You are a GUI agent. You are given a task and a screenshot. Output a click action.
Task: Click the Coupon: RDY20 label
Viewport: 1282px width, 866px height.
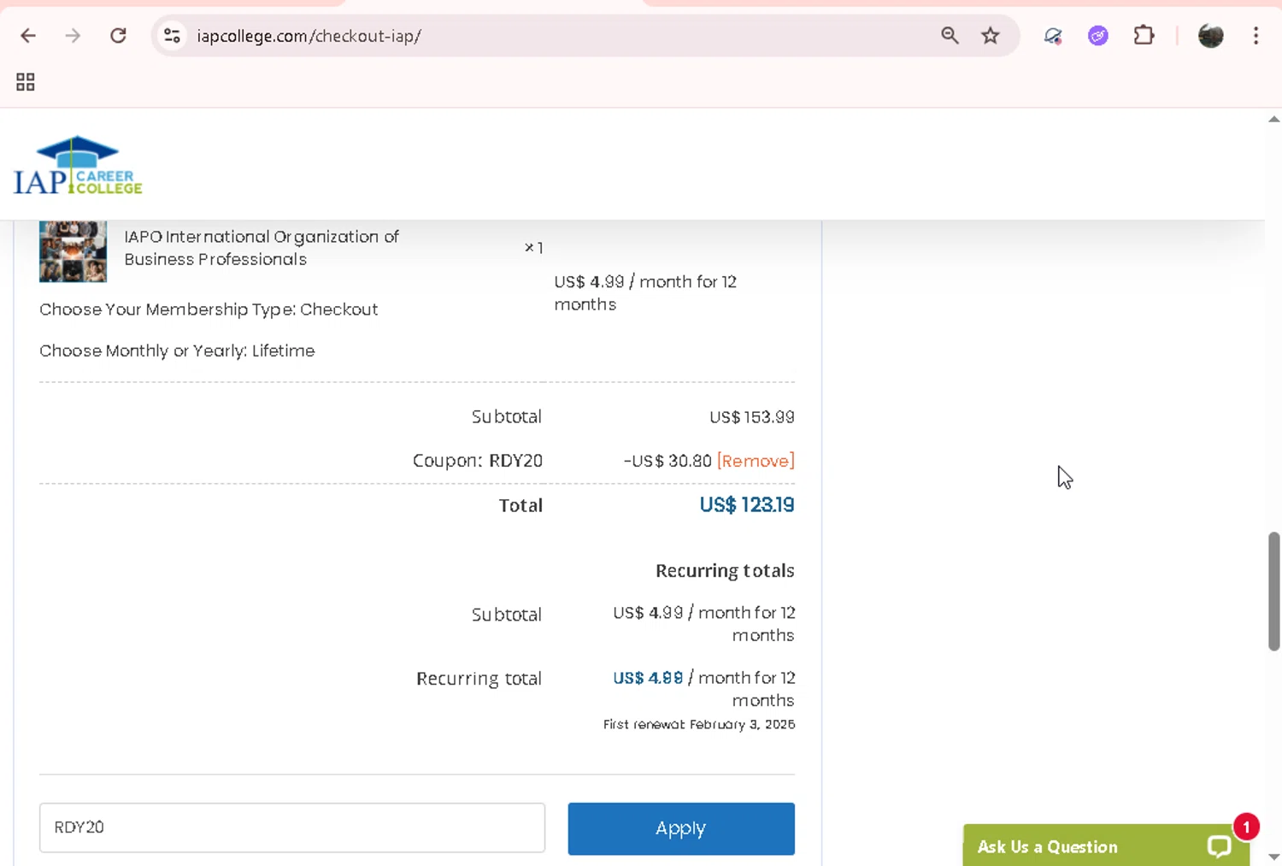point(478,461)
